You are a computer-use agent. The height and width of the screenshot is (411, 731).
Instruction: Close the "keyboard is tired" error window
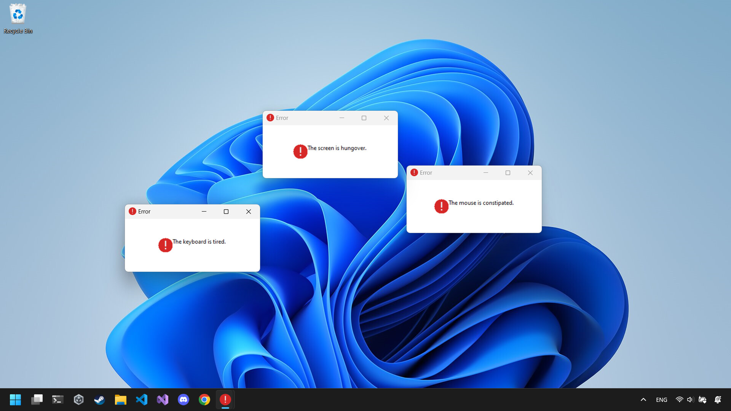coord(249,212)
